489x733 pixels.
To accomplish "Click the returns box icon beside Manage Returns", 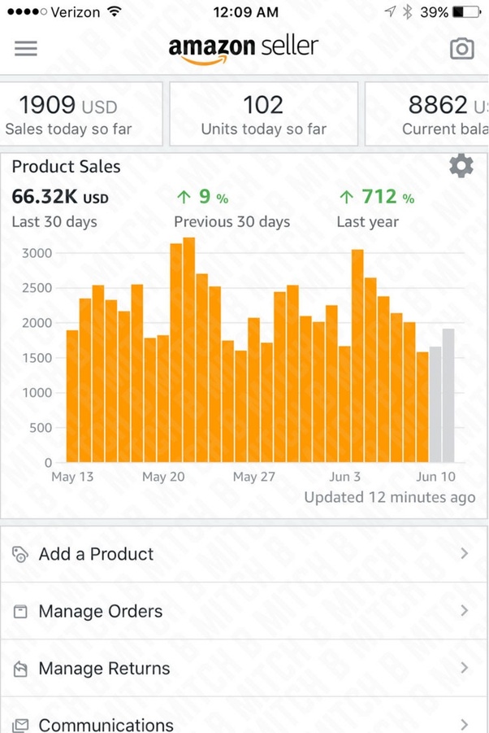I will [x=22, y=668].
